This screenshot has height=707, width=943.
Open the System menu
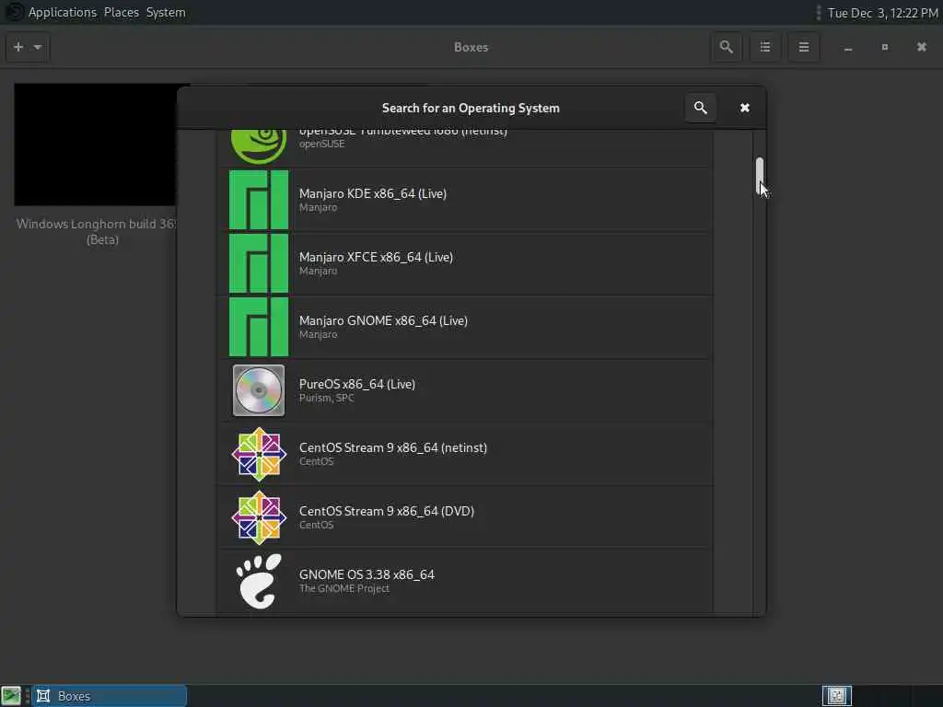coord(166,12)
